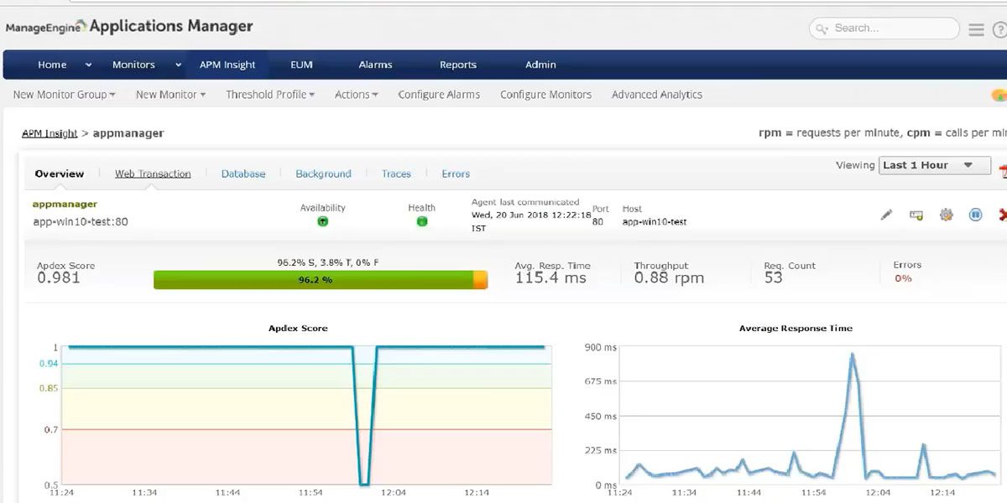The image size is (1007, 503).
Task: Click the green Availability status indicator
Action: pyautogui.click(x=322, y=221)
